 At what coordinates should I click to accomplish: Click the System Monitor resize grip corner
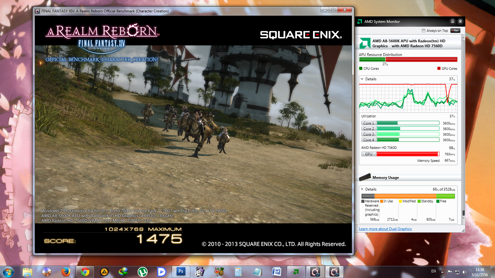(x=463, y=230)
